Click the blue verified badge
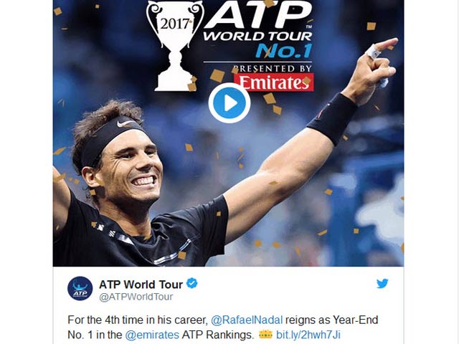459x344 pixels. 192,283
